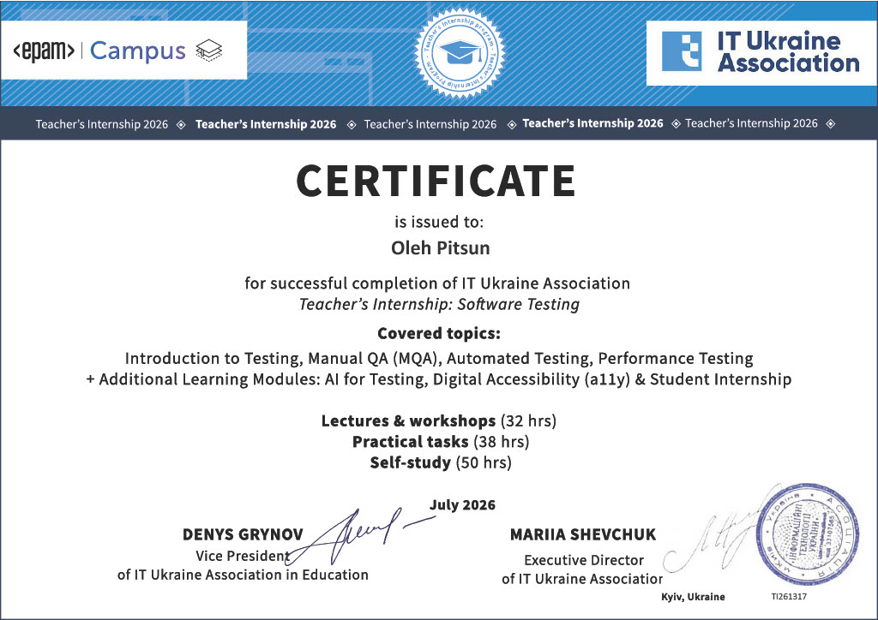The image size is (878, 620).
Task: Click the 'AI for Testing' module
Action: click(x=376, y=379)
